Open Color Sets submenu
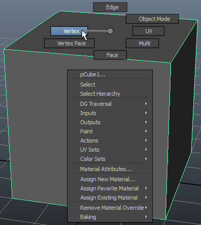The image size is (201, 225). coord(110,159)
